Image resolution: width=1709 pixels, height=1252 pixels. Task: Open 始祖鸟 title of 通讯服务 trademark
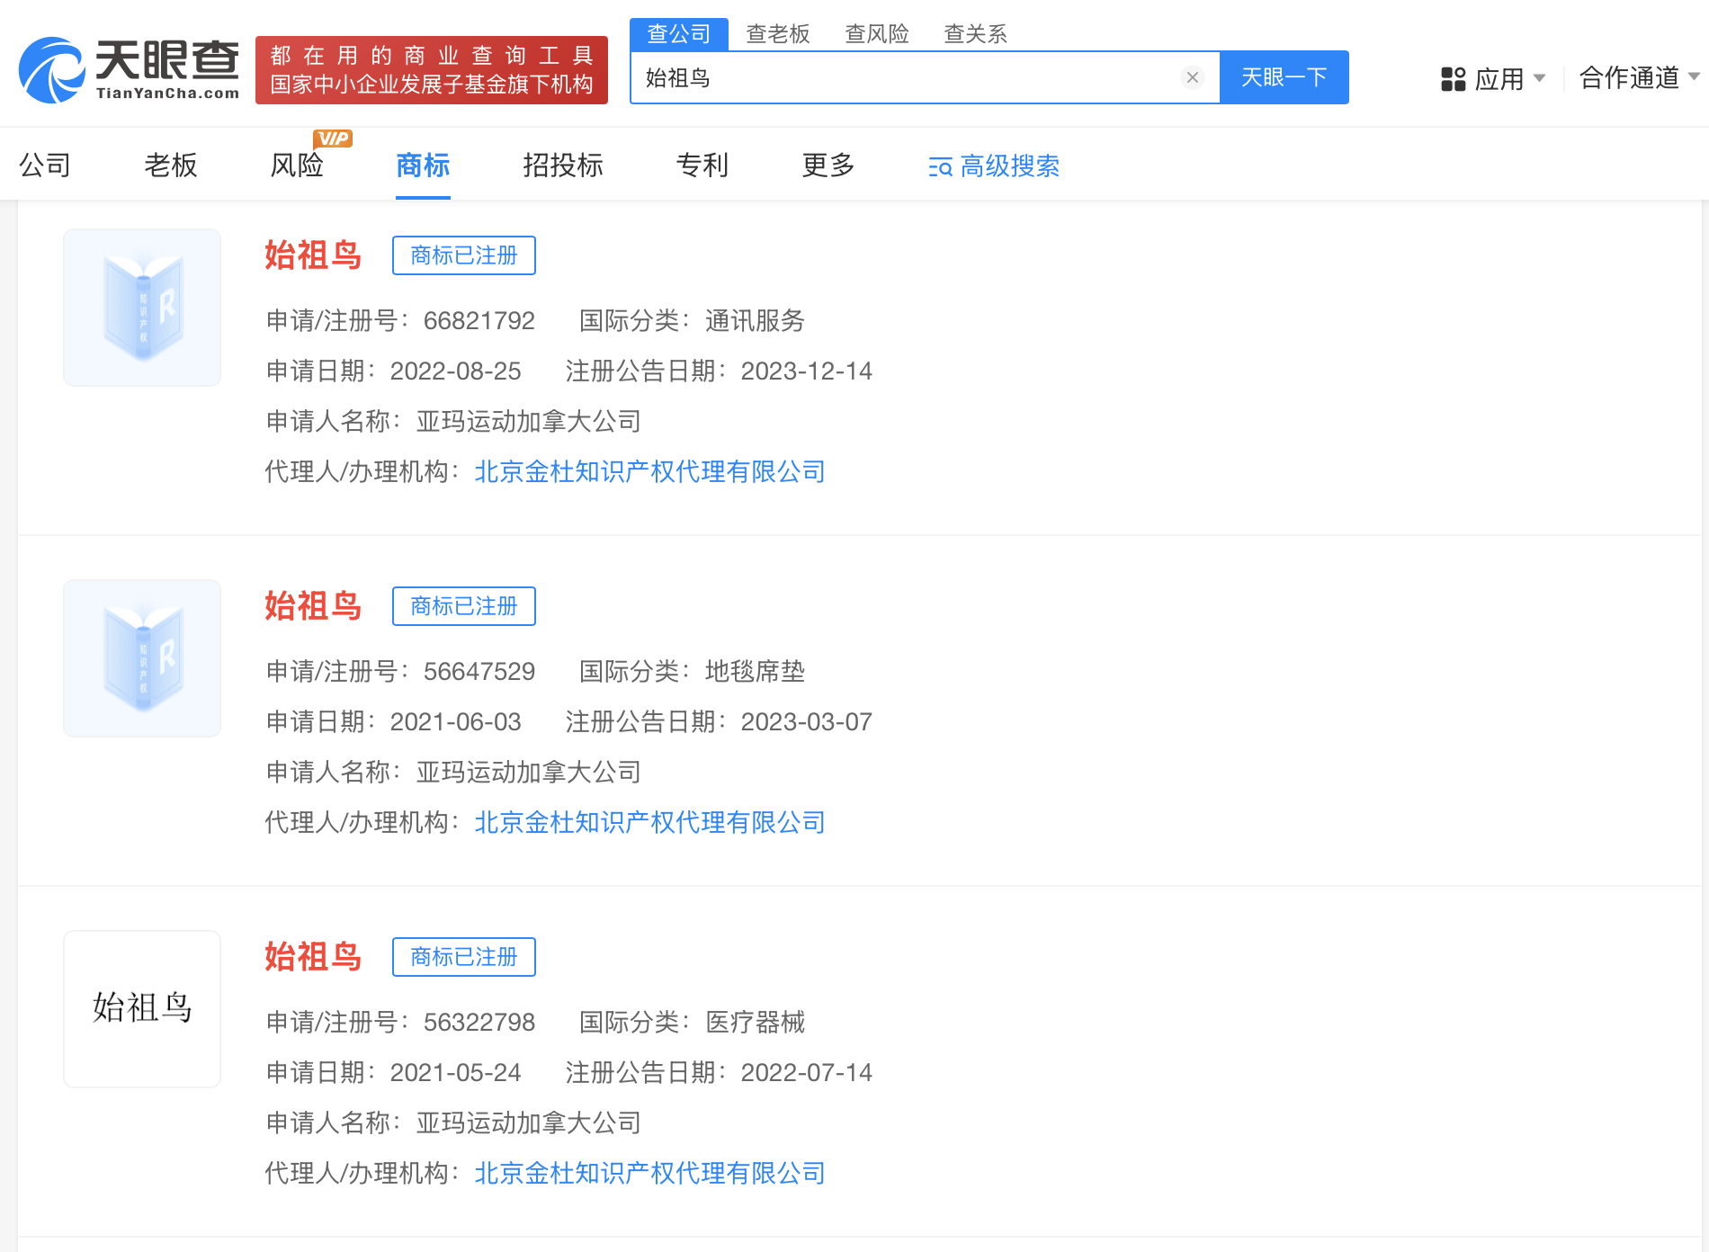coord(313,255)
